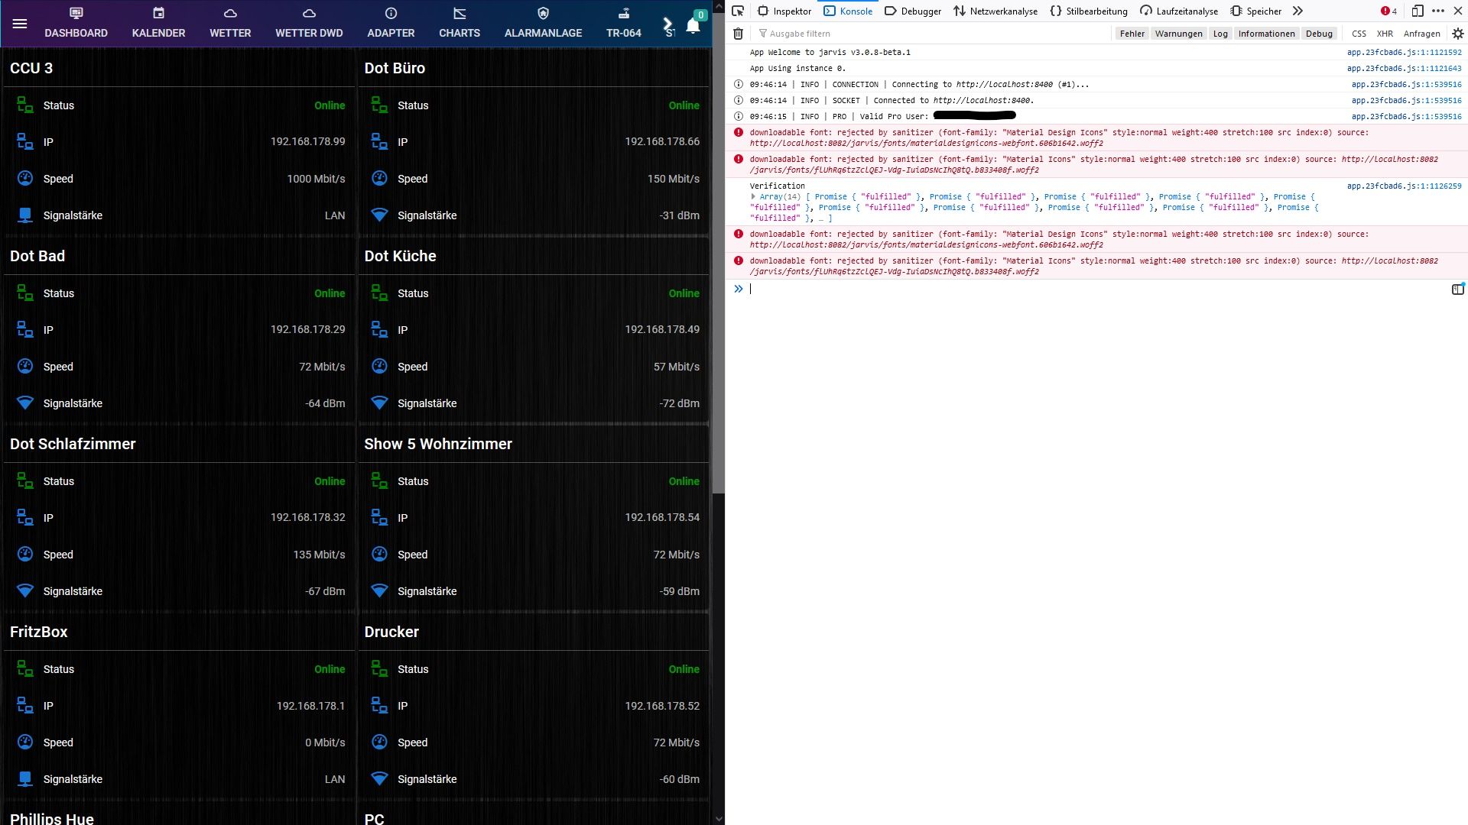This screenshot has width=1468, height=825.
Task: Click the Ausgabe filtern filter field
Action: [x=933, y=34]
